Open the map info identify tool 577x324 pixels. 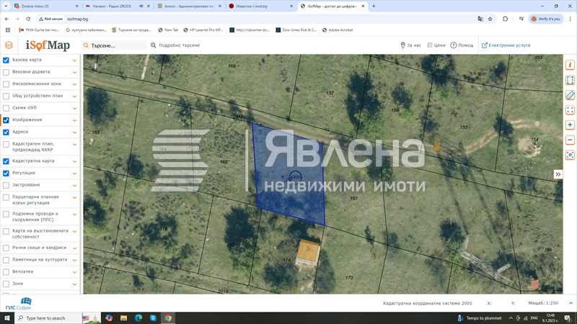pyautogui.click(x=570, y=65)
